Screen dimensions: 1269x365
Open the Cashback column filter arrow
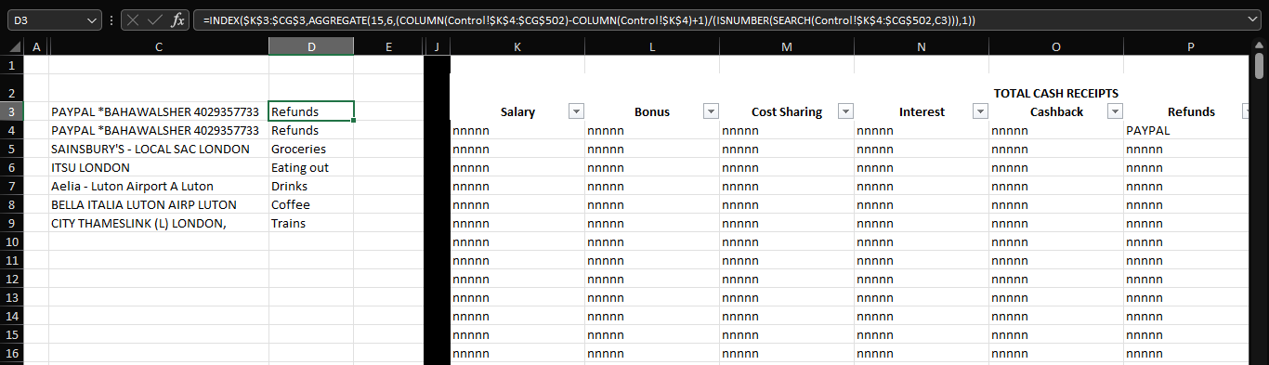(1115, 111)
